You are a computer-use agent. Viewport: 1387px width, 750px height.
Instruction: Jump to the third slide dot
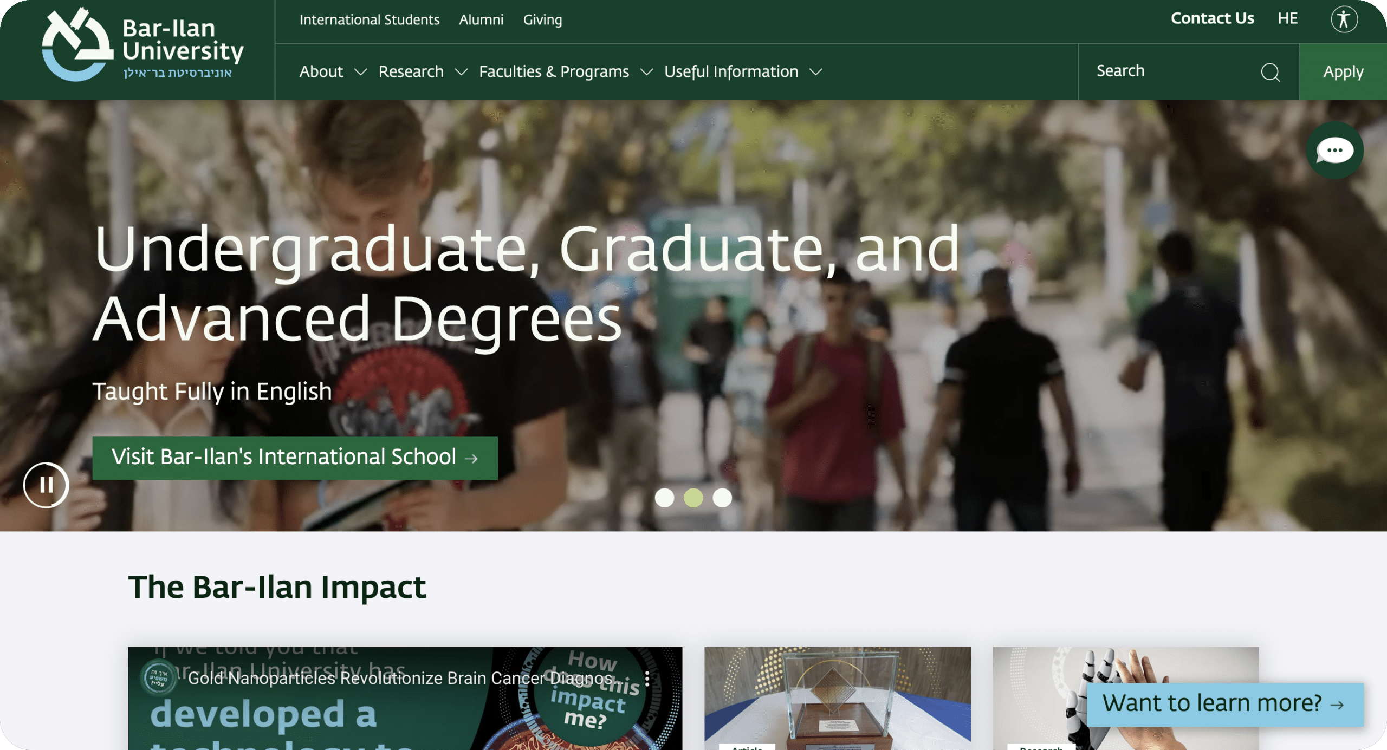click(x=722, y=498)
